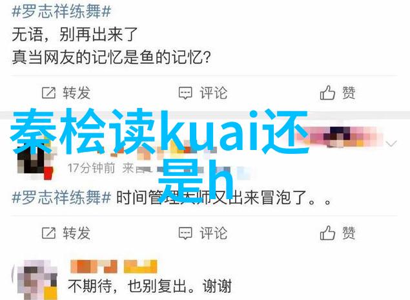This screenshot has width=410, height=300.
Task: Tap the 17分钟前 timestamp
Action: 91,168
